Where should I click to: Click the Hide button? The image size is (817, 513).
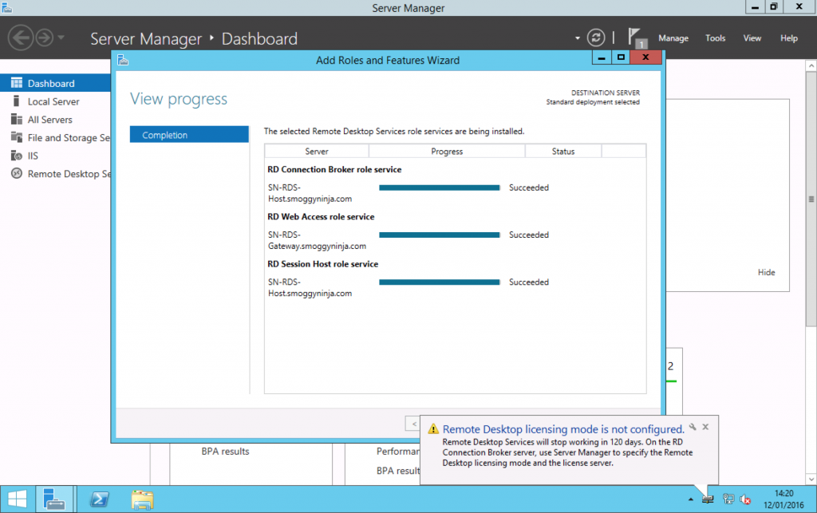(x=766, y=272)
